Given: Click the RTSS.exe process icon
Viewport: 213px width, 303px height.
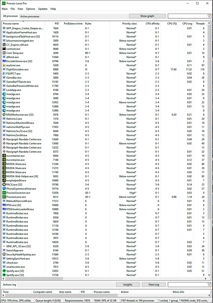Looking at the screenshot, I should pos(4,205).
